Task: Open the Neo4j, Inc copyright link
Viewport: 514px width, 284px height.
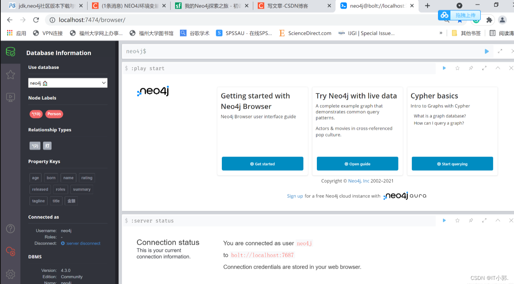Action: (x=359, y=181)
